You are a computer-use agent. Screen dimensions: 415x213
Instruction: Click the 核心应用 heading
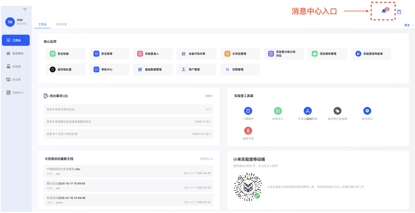coord(50,42)
